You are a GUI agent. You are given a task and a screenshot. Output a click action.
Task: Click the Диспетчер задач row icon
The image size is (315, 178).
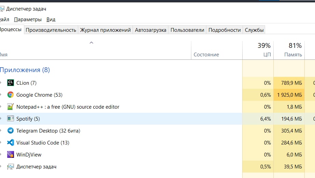(x=11, y=166)
